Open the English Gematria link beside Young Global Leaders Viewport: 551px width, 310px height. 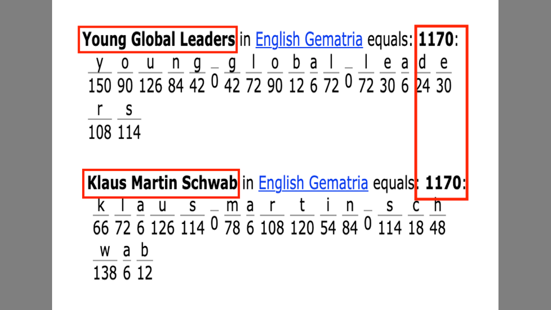pos(309,40)
